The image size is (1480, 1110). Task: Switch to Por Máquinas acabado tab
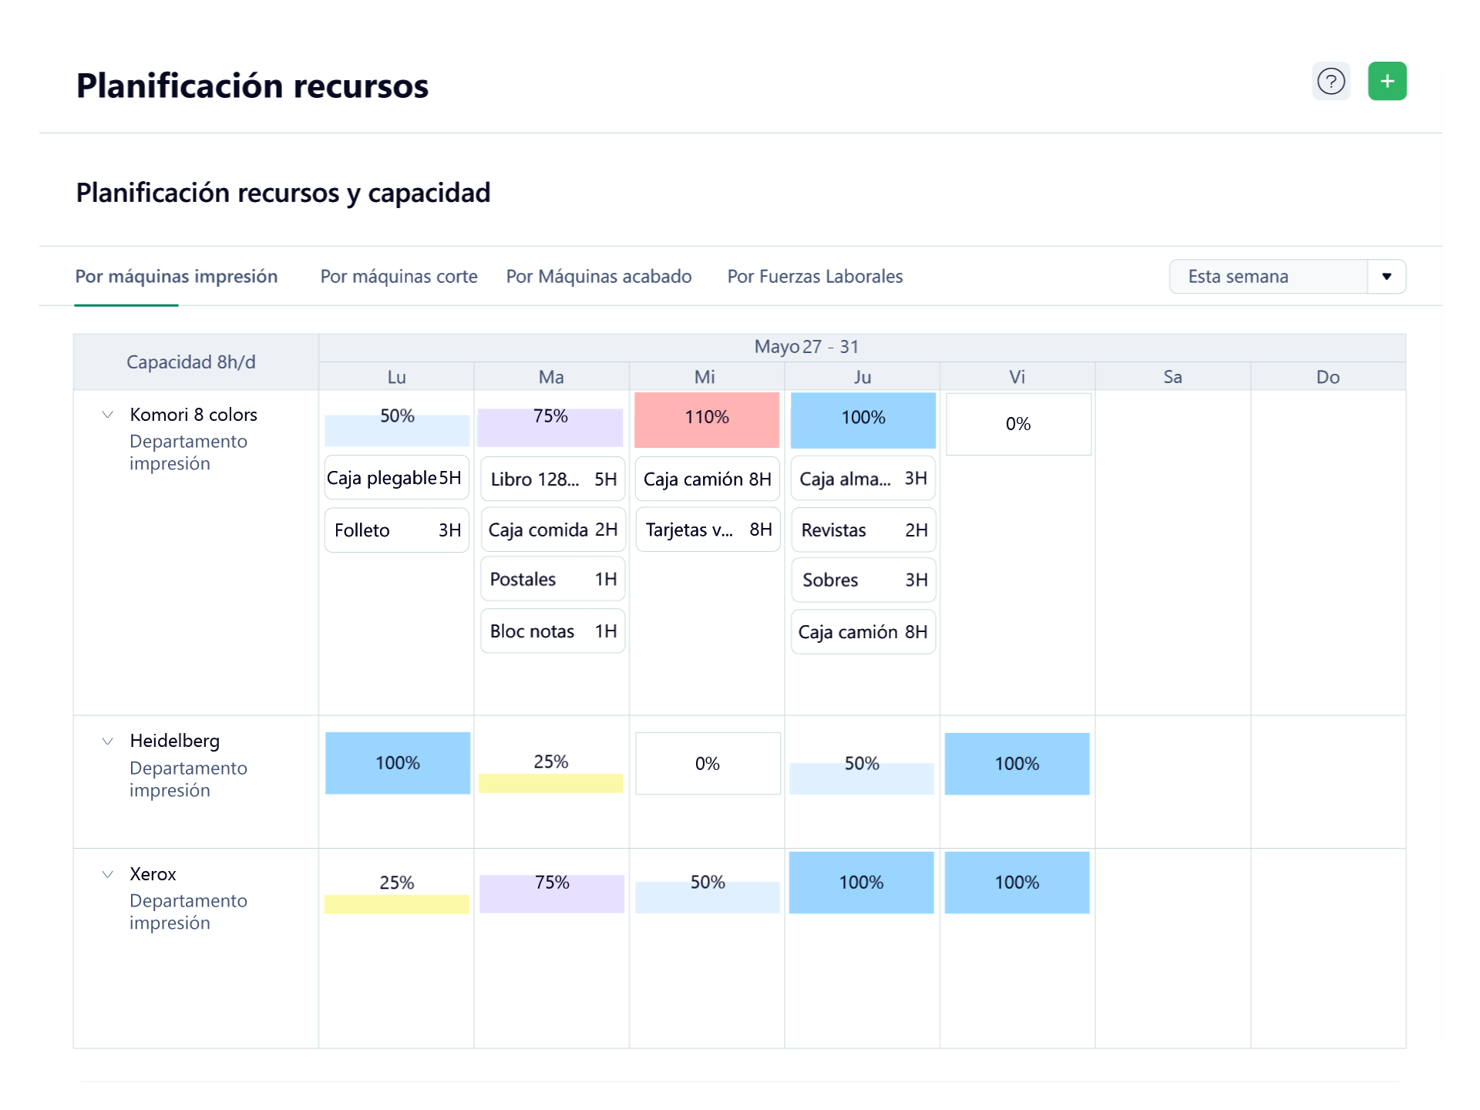click(599, 277)
